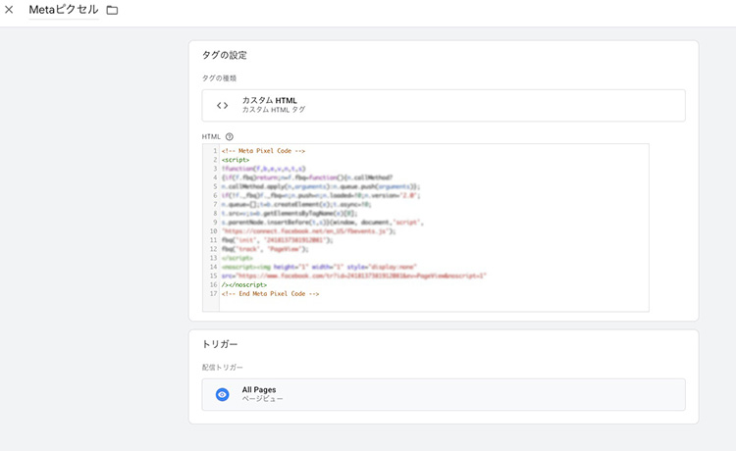Click the blue eye icon for All Pages
This screenshot has height=451, width=736.
[x=222, y=395]
